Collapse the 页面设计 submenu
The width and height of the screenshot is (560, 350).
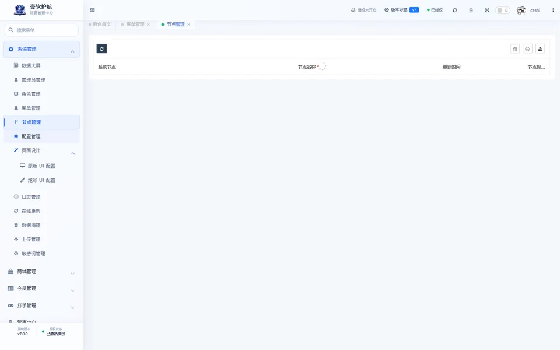[41, 150]
